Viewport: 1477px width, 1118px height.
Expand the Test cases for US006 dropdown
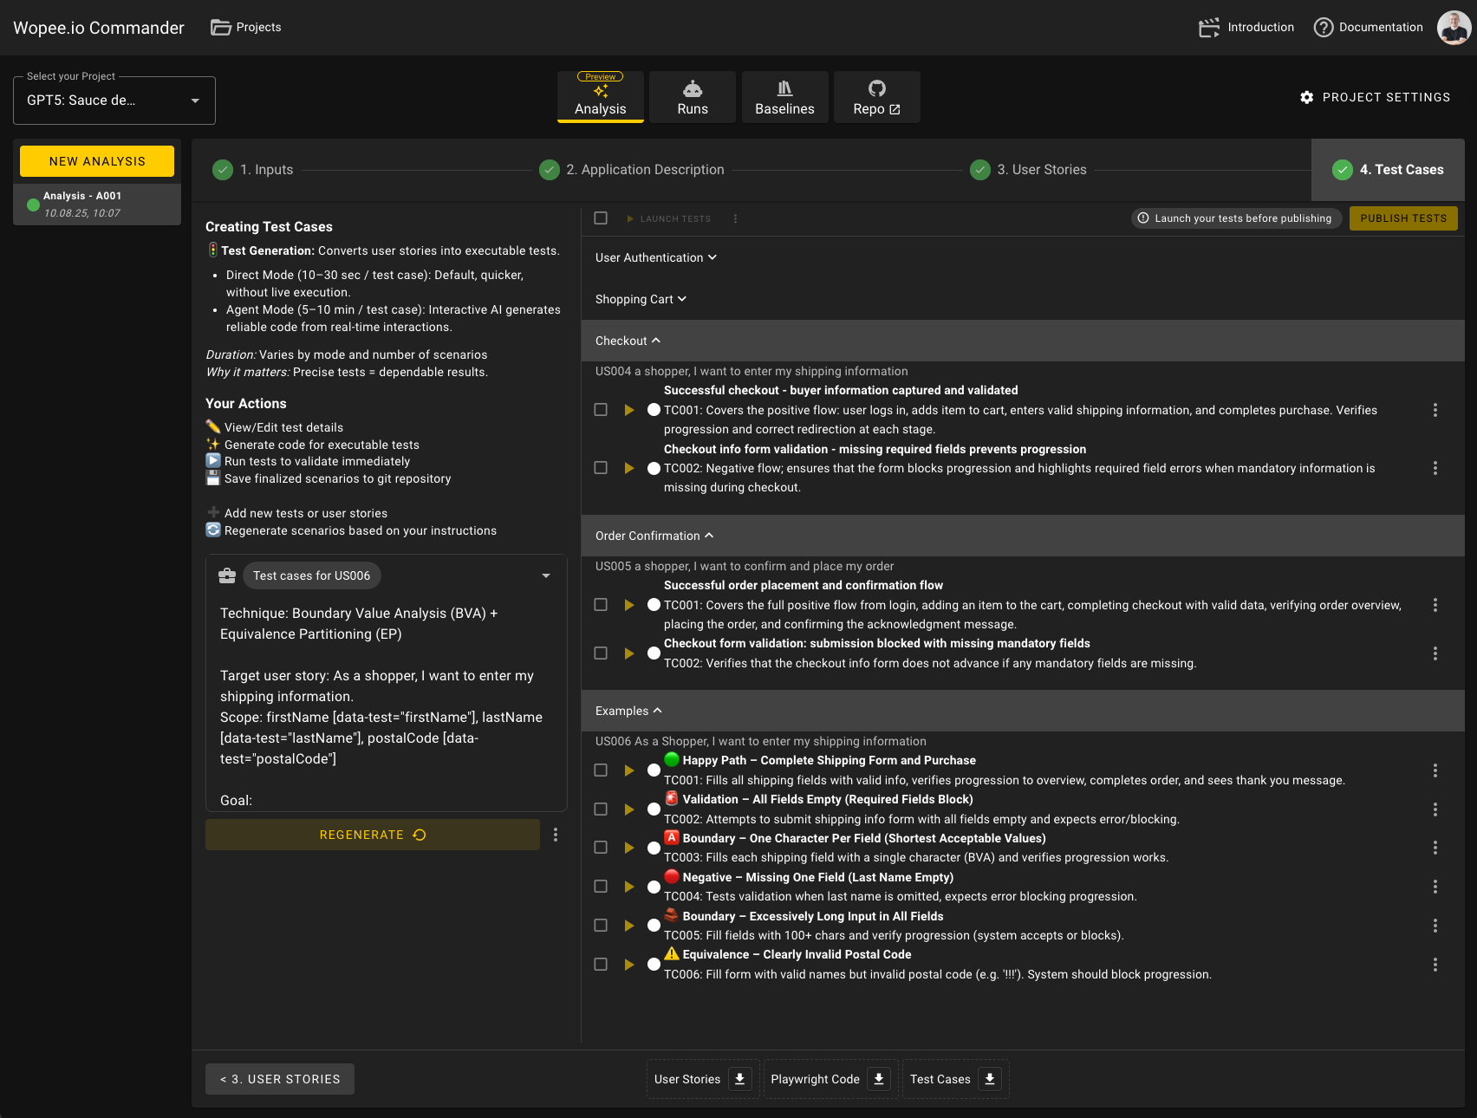545,575
